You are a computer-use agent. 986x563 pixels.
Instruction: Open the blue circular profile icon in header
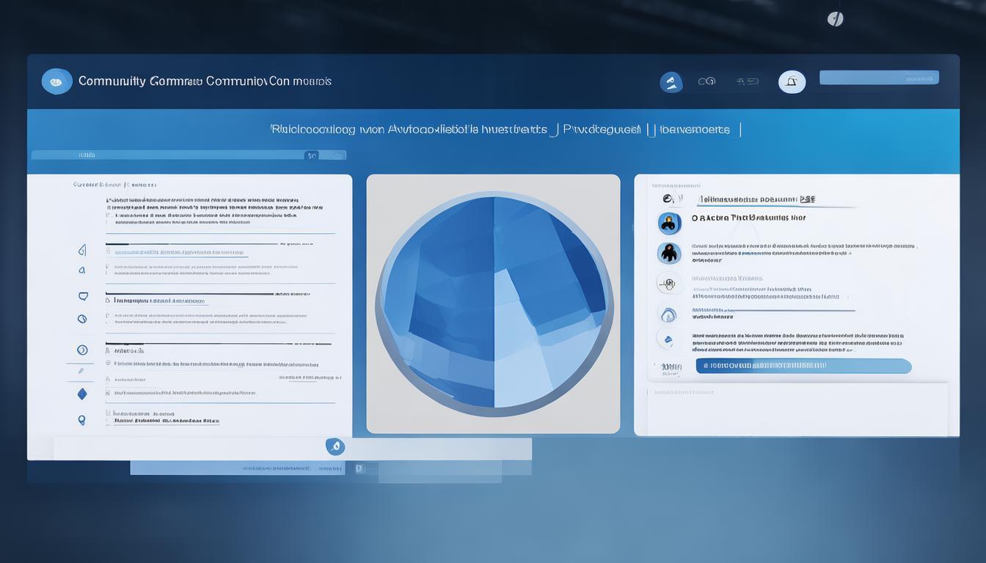coord(671,82)
